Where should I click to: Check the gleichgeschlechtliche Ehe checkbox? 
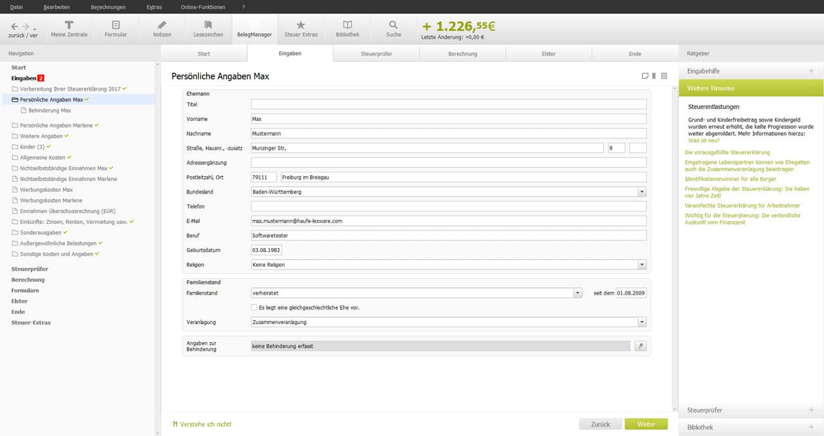click(254, 307)
